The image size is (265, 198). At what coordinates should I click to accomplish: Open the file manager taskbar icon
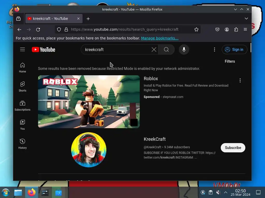18,192
